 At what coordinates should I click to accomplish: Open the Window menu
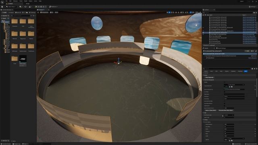coord(15,1)
